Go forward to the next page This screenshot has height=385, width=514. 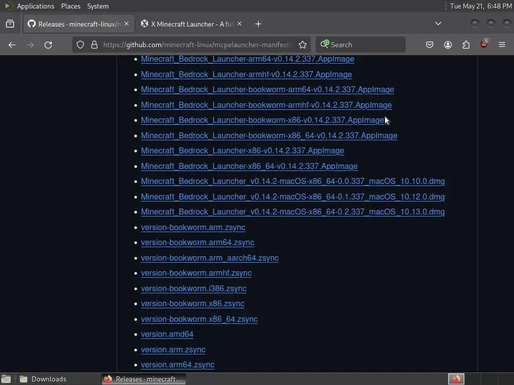(x=30, y=45)
